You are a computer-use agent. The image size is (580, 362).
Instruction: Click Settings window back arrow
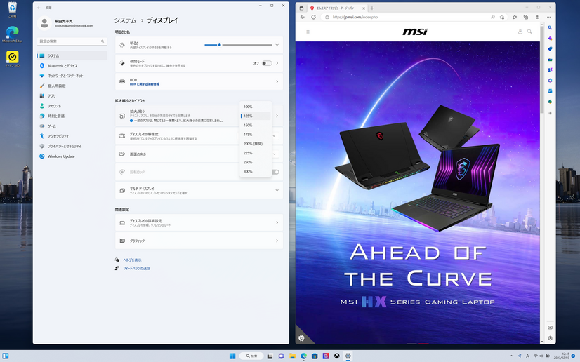(39, 8)
